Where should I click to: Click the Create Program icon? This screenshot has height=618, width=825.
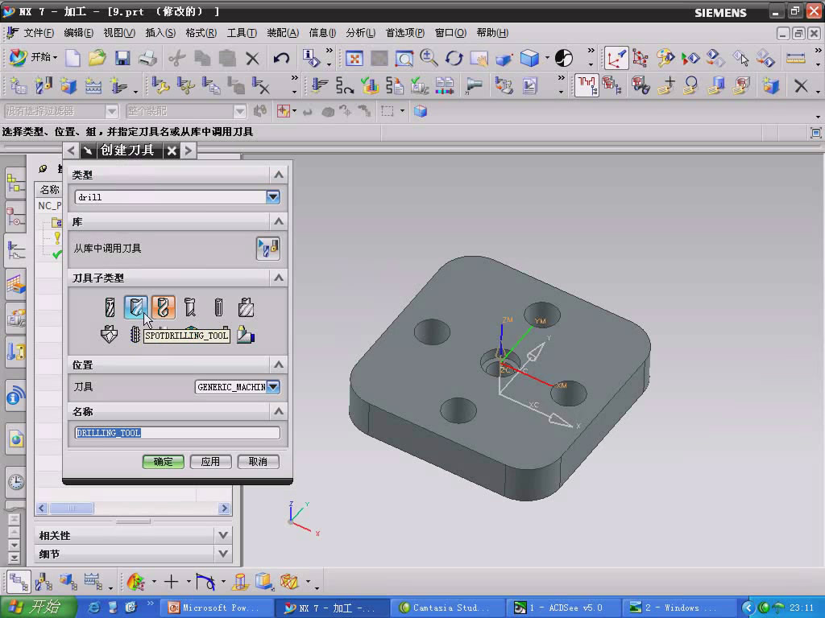(x=19, y=85)
